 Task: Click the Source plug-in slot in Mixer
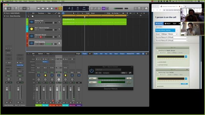[45, 62]
